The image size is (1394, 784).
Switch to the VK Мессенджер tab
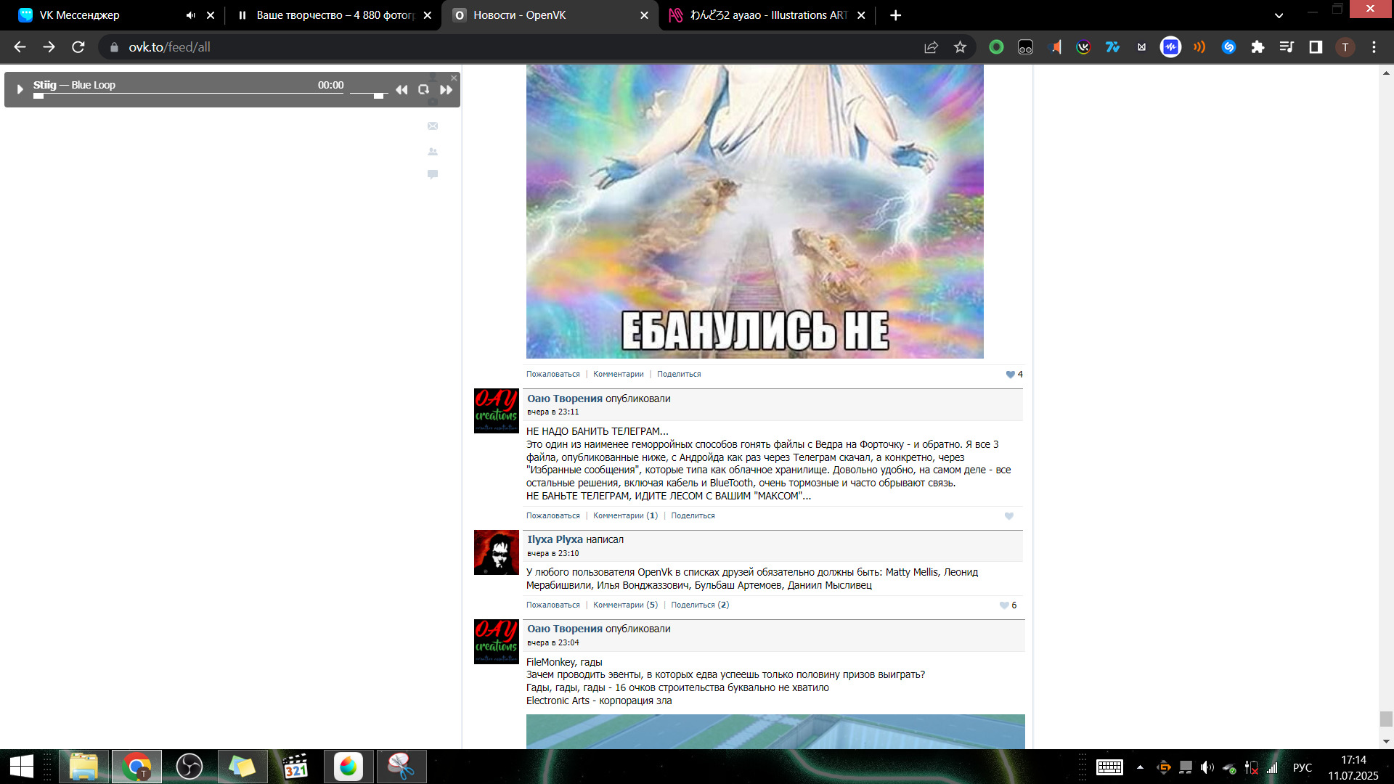click(80, 15)
